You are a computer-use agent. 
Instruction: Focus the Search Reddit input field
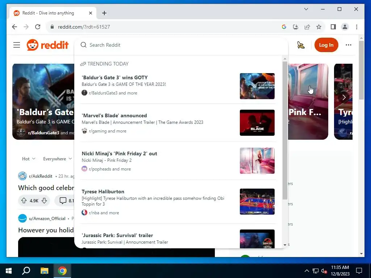coord(181,45)
